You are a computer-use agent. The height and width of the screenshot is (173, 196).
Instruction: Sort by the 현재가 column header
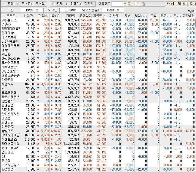(28, 16)
